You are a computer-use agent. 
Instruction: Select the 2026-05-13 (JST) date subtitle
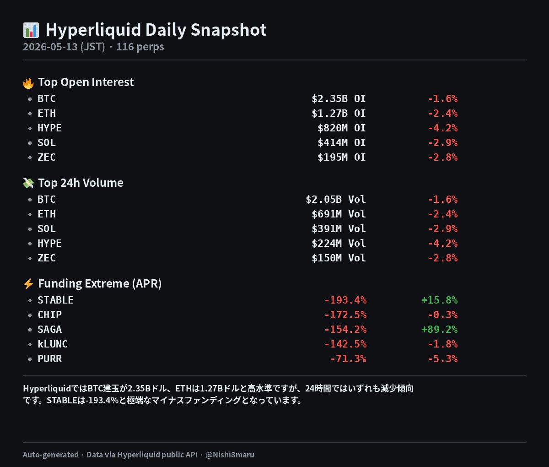[64, 47]
